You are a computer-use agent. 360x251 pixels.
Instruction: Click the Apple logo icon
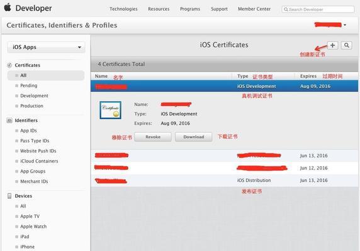pyautogui.click(x=8, y=8)
